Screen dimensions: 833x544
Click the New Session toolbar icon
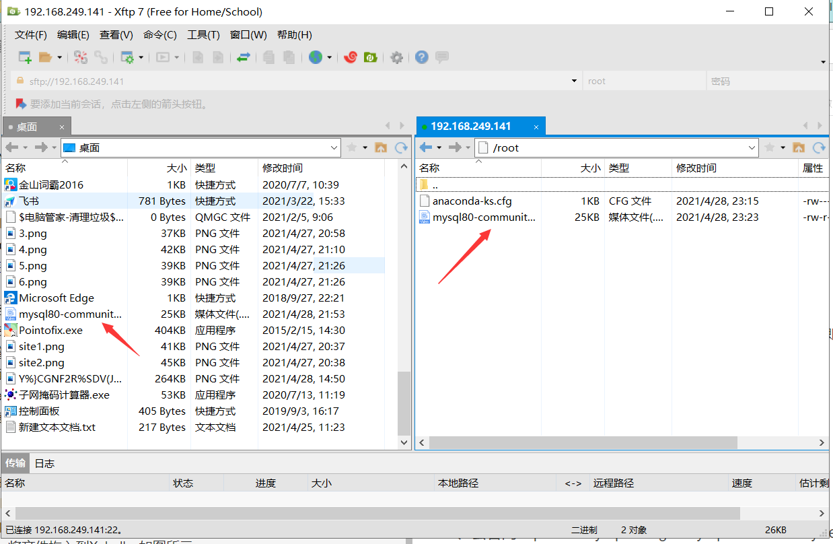pos(24,57)
